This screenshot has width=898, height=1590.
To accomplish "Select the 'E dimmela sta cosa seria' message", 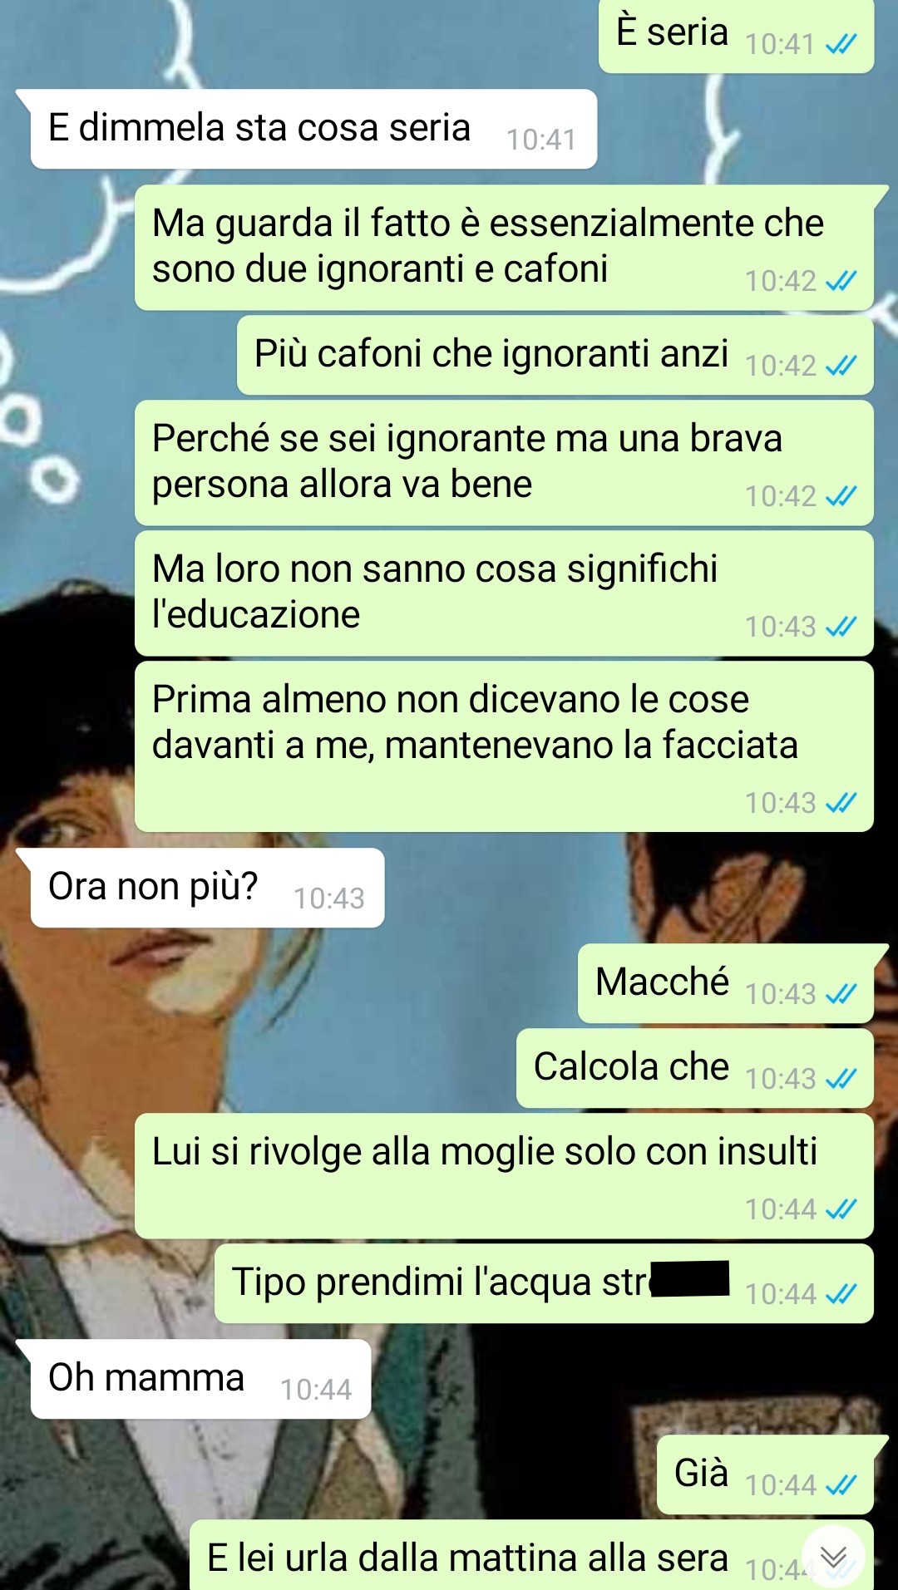I will pyautogui.click(x=313, y=129).
